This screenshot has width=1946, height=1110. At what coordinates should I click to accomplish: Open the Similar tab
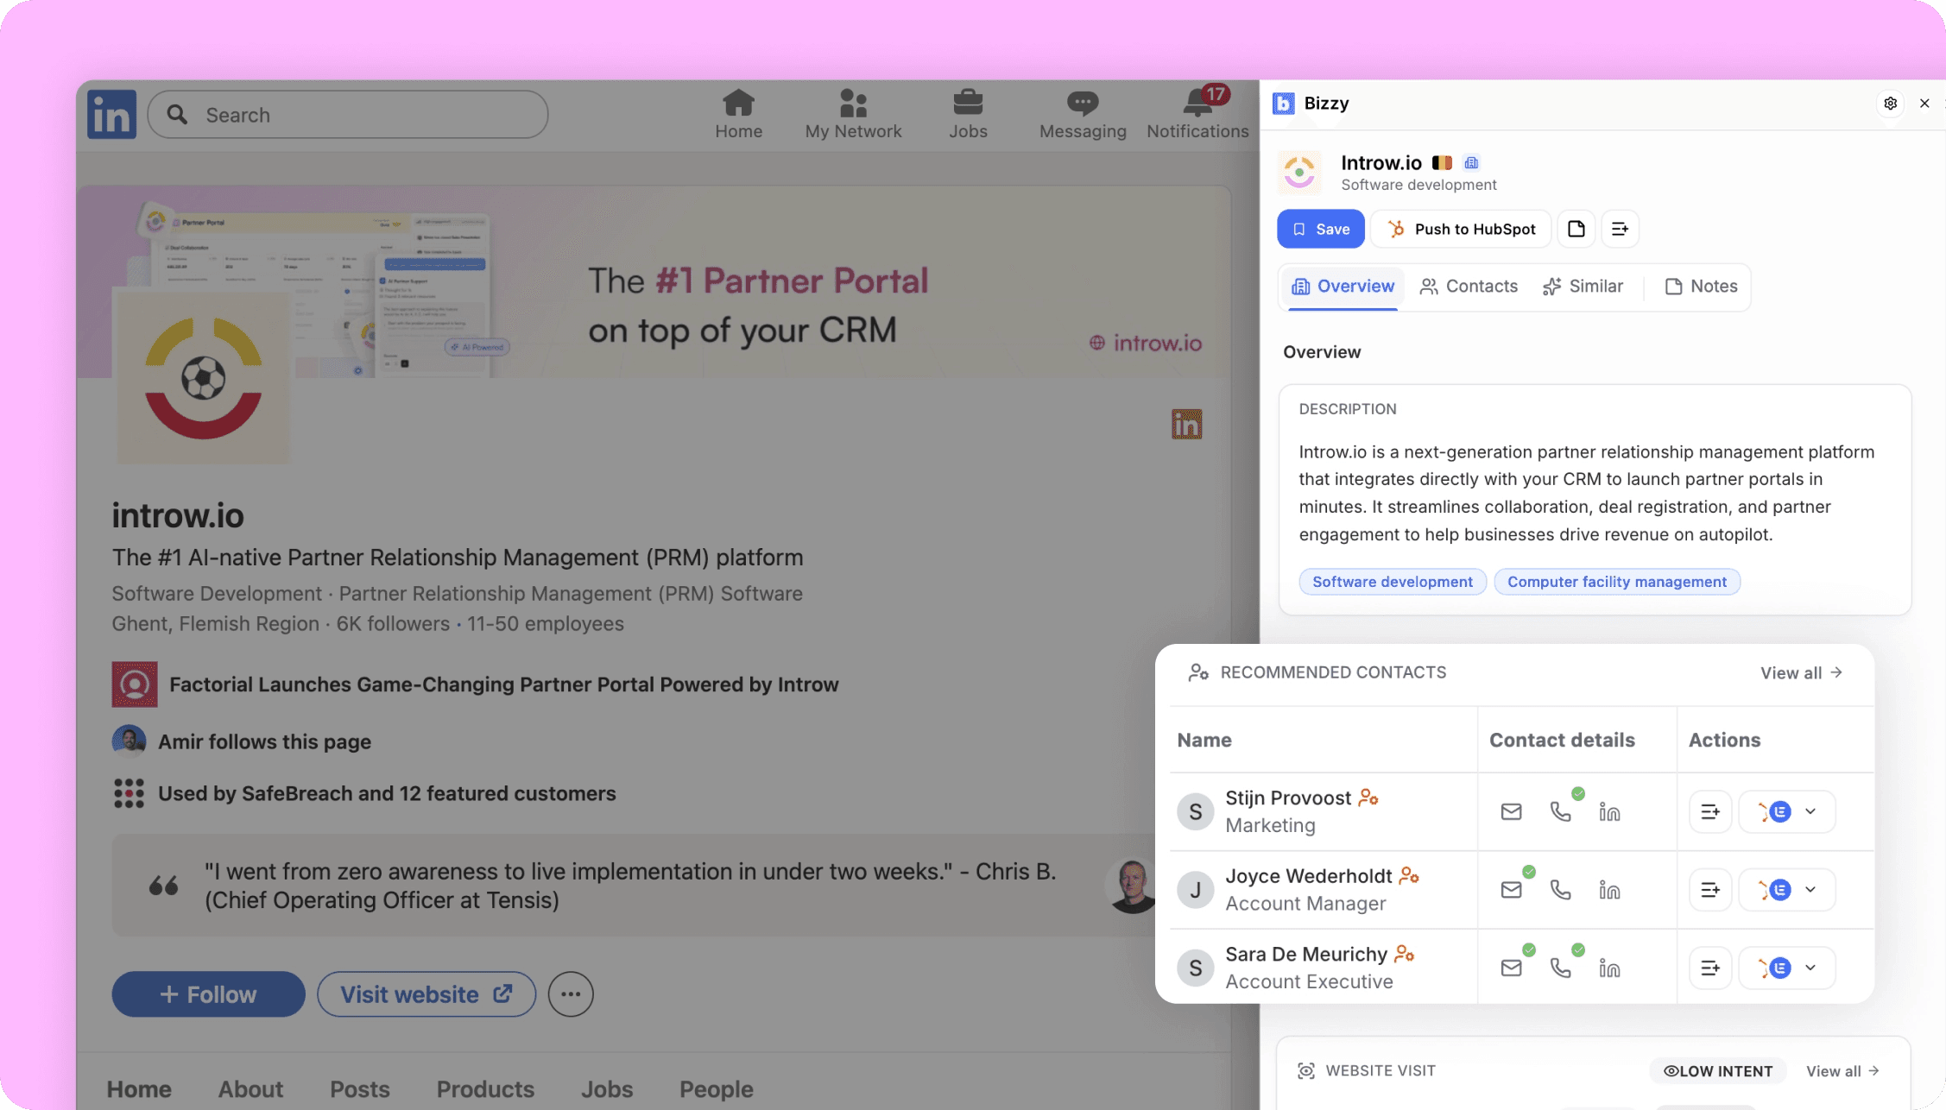click(x=1583, y=287)
